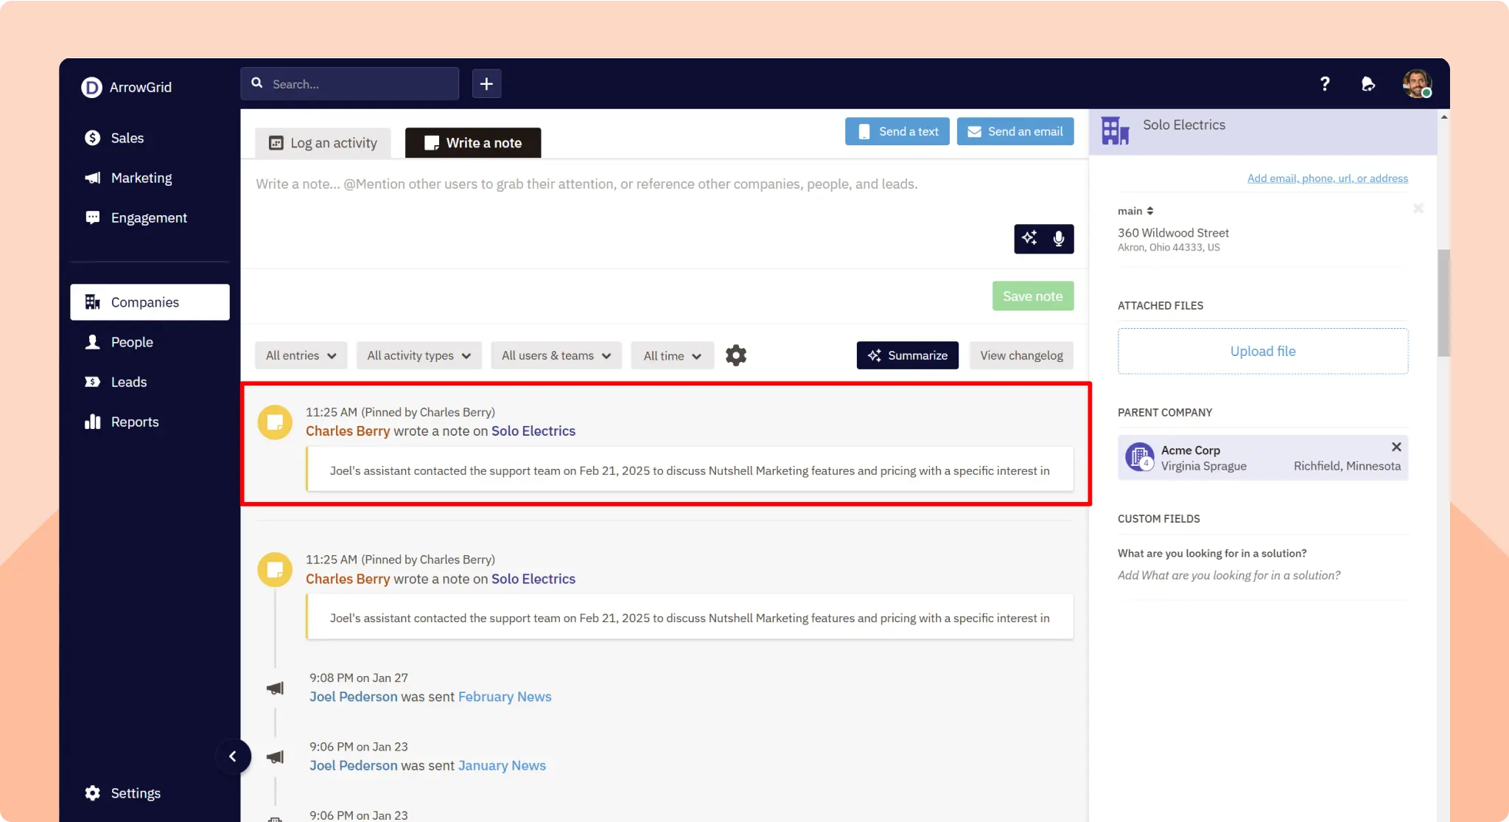Select the Reports chart icon in sidebar
The width and height of the screenshot is (1509, 822).
tap(92, 421)
